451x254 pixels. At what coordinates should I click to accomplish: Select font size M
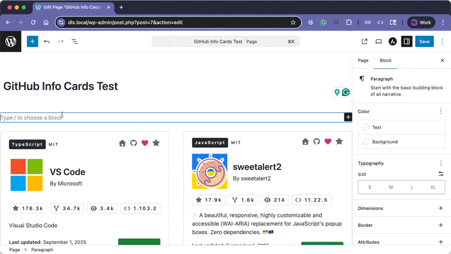click(391, 187)
